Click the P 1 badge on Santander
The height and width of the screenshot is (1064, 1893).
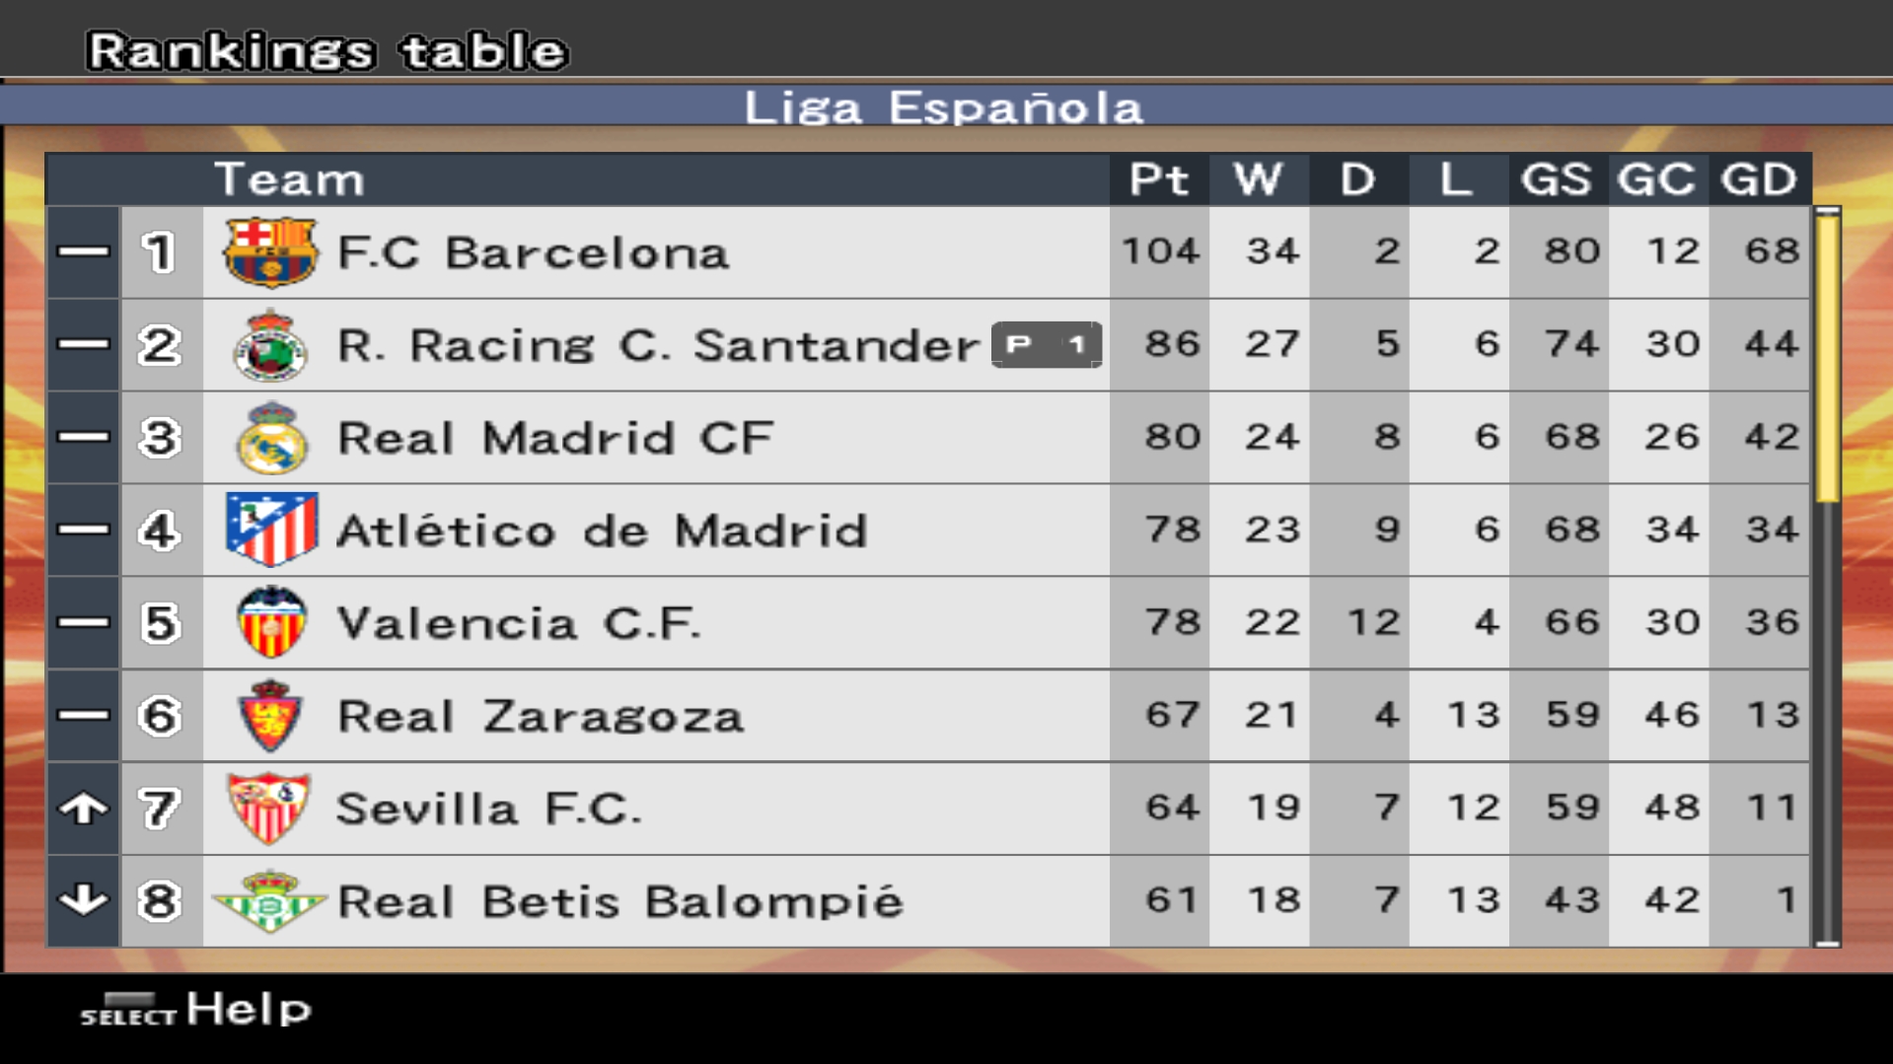tap(1047, 344)
